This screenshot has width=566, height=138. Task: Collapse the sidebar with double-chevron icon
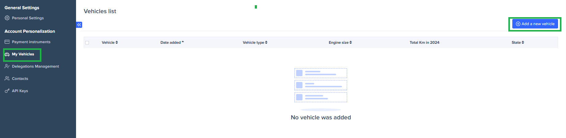[x=79, y=25]
